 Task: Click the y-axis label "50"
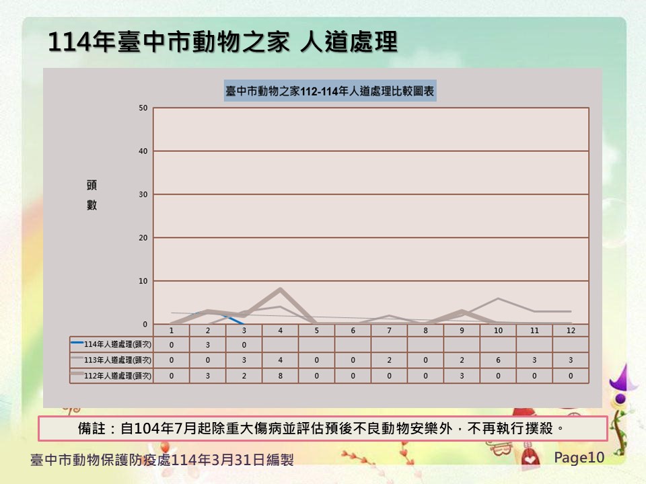143,108
